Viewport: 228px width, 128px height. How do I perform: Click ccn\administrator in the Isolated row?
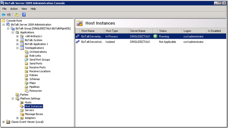click(193, 42)
